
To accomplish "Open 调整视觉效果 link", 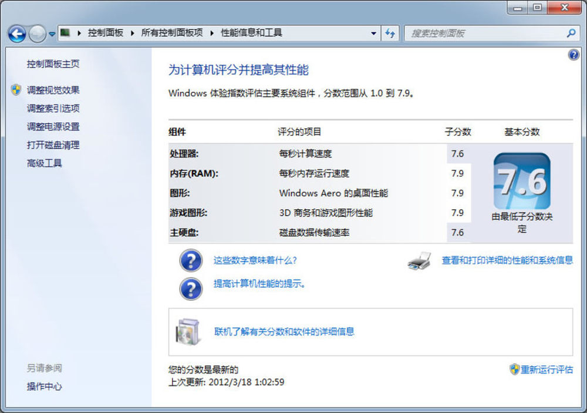I will pos(53,90).
